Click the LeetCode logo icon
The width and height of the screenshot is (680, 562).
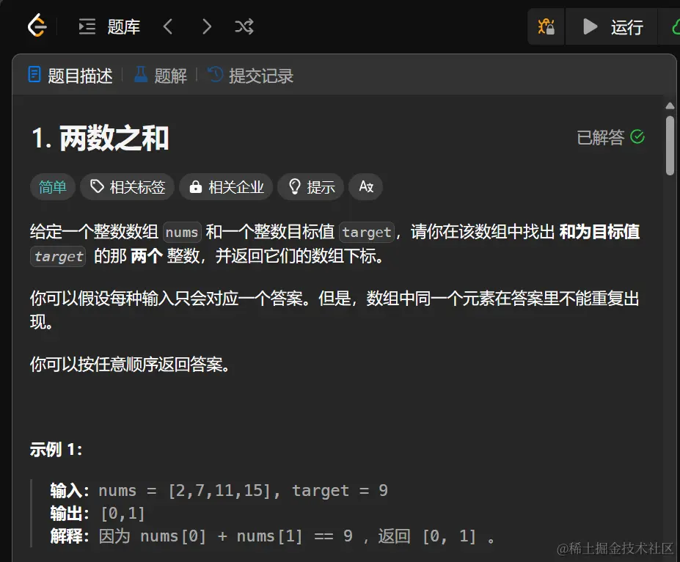[37, 26]
